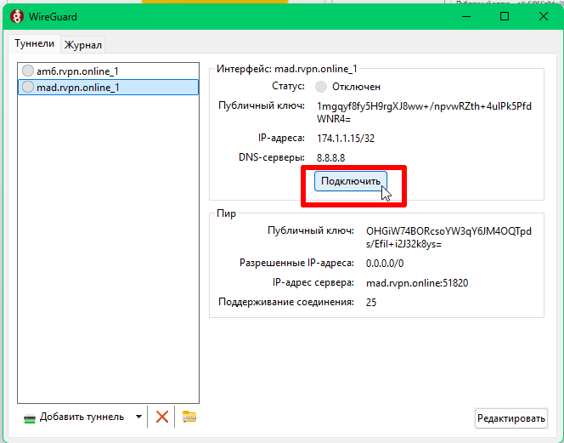564x443 pixels.
Task: Switch to the Журнал tab
Action: point(82,45)
